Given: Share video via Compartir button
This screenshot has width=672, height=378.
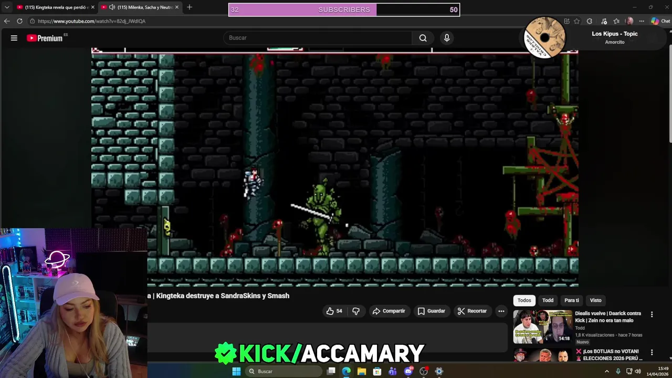Looking at the screenshot, I should click(388, 311).
